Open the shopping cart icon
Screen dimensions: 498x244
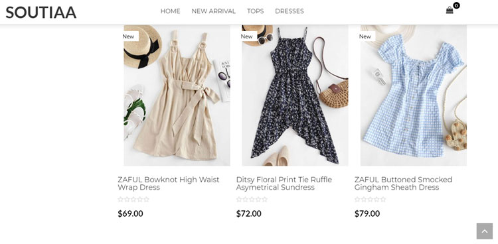pyautogui.click(x=450, y=10)
